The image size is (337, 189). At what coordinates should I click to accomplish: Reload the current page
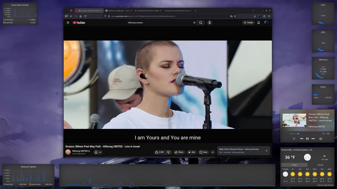(85, 16)
